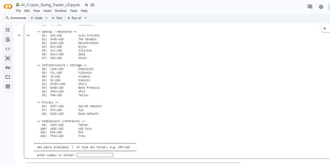
Task: Click the SC-USD Siacoin row
Action: [x=66, y=80]
